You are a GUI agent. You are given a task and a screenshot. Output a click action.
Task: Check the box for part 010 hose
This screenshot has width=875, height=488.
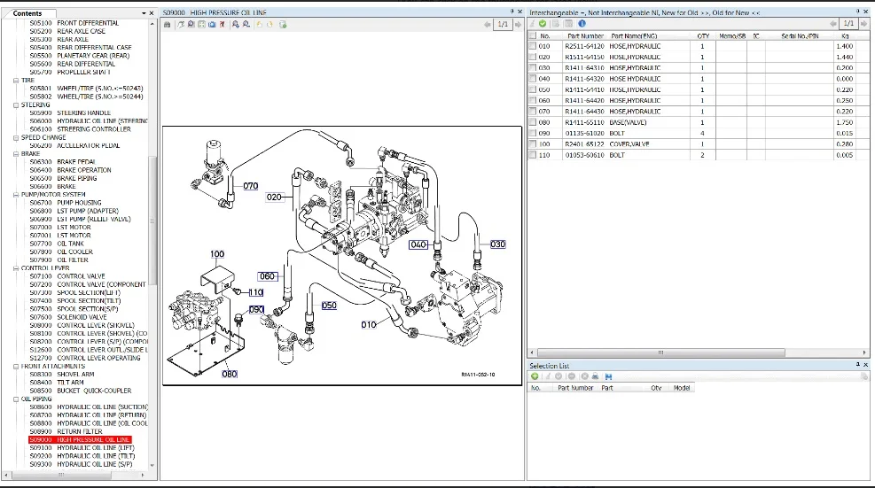tap(532, 46)
